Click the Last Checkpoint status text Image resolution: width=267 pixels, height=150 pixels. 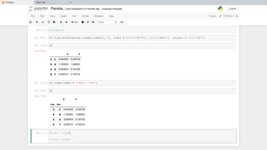[83, 9]
